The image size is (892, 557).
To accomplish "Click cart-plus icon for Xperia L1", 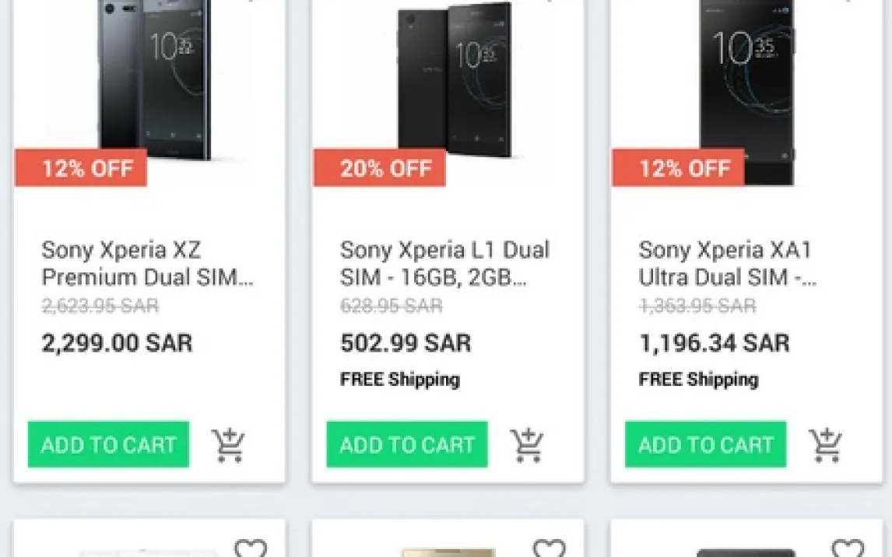I will (x=527, y=445).
